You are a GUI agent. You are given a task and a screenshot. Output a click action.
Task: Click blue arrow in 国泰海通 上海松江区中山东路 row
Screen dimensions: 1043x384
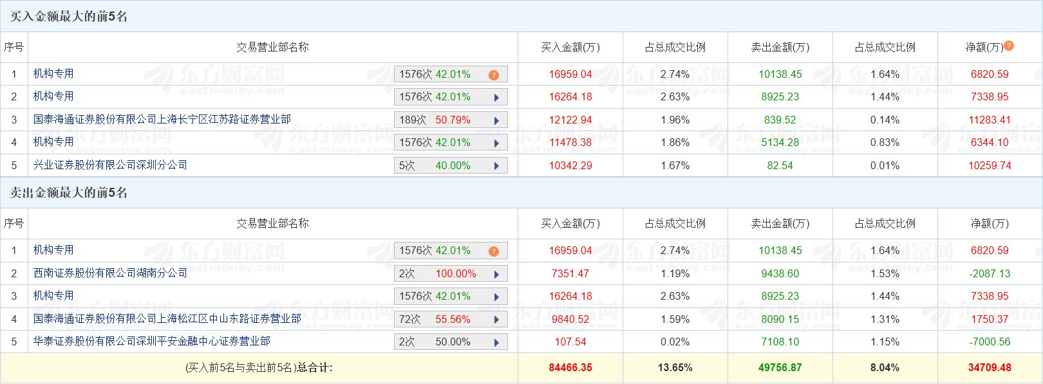tap(496, 320)
